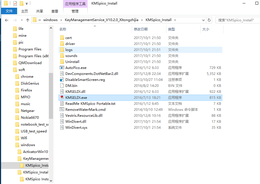This screenshot has width=260, height=184.
Task: Select QMDownload folder in navigation tree
Action: 30,63
